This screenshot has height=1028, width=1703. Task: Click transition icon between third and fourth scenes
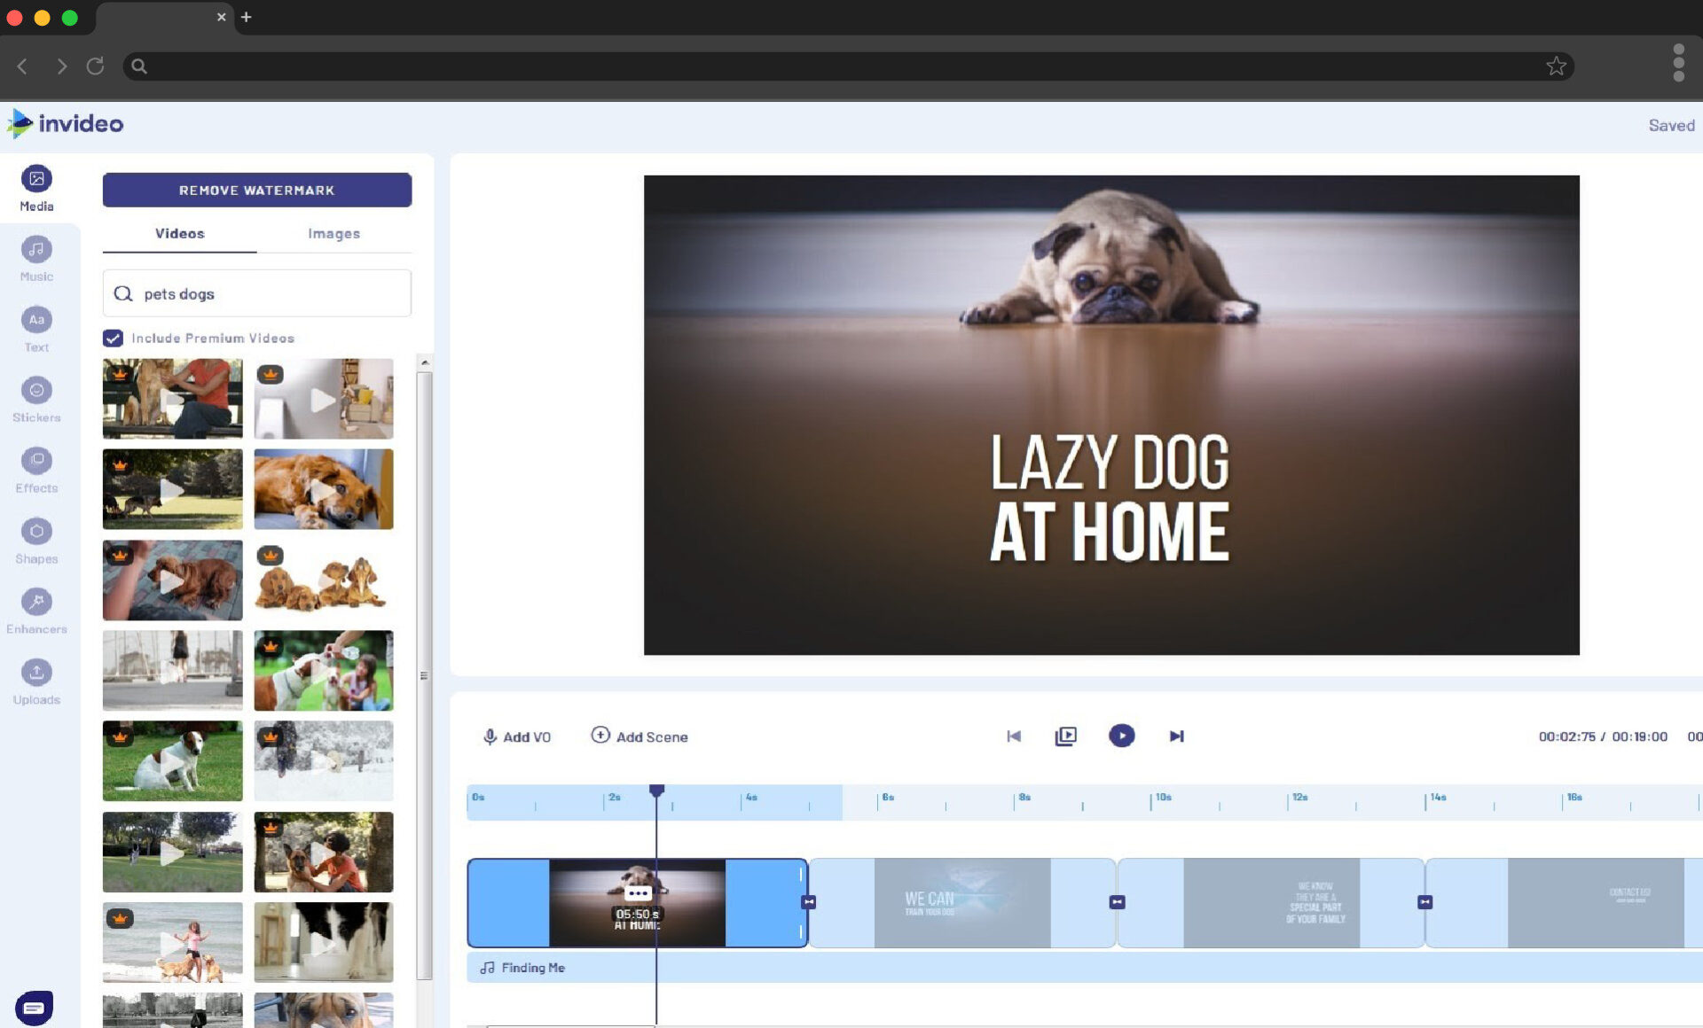click(x=1424, y=902)
